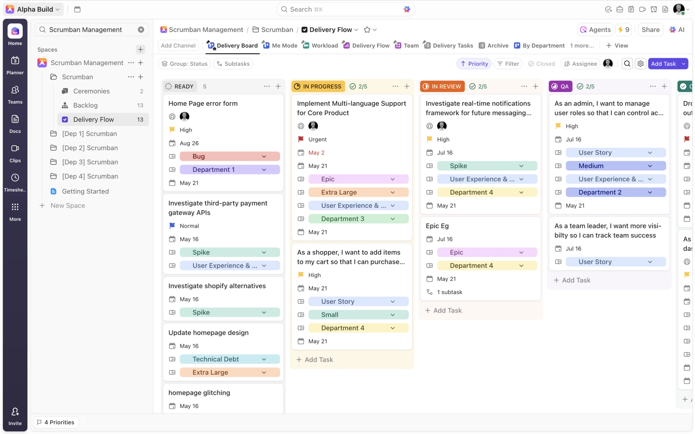Click the Department 4 yellow label on Epic Eg

click(487, 266)
